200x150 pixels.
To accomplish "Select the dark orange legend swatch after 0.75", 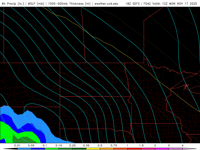I will (121, 149).
